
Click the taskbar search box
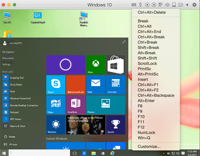click(39, 153)
